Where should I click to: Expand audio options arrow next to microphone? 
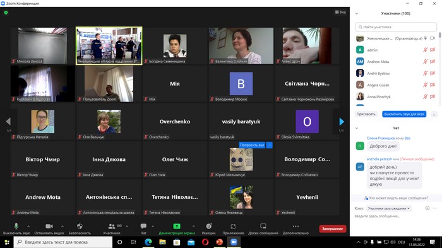(28, 226)
